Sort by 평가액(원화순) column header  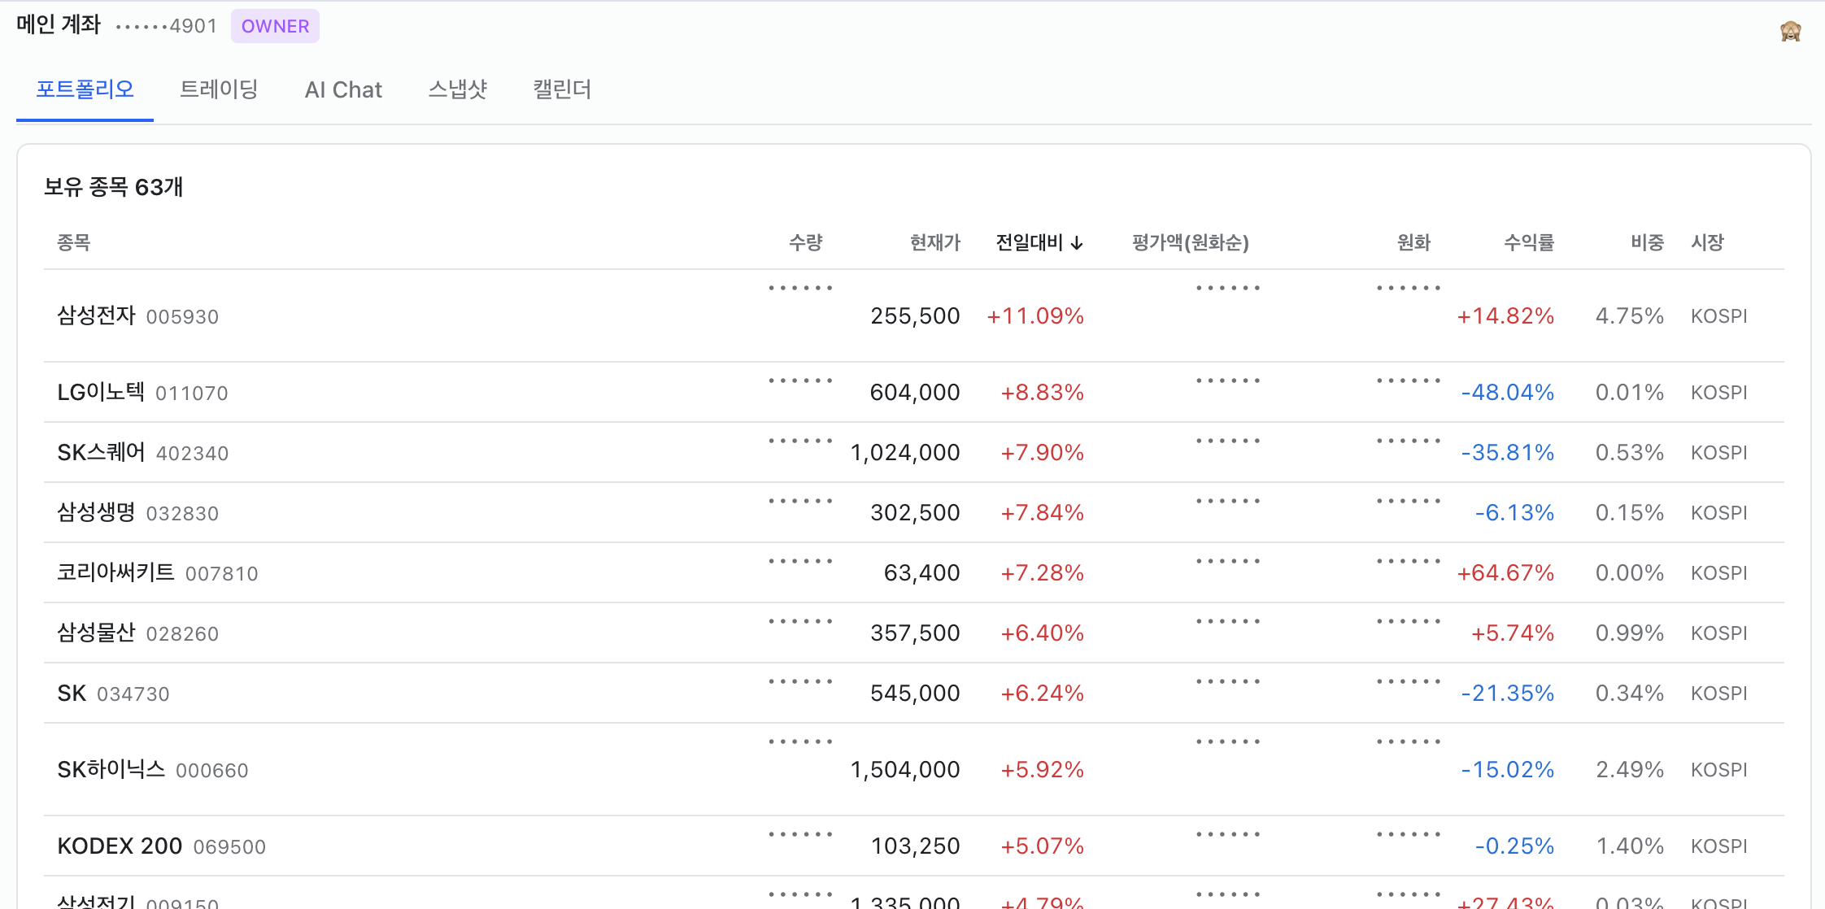coord(1190,242)
